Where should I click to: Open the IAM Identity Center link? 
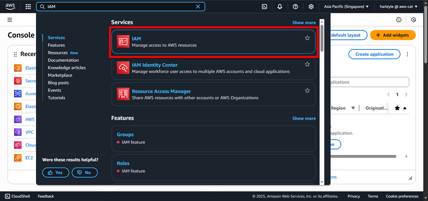click(155, 65)
